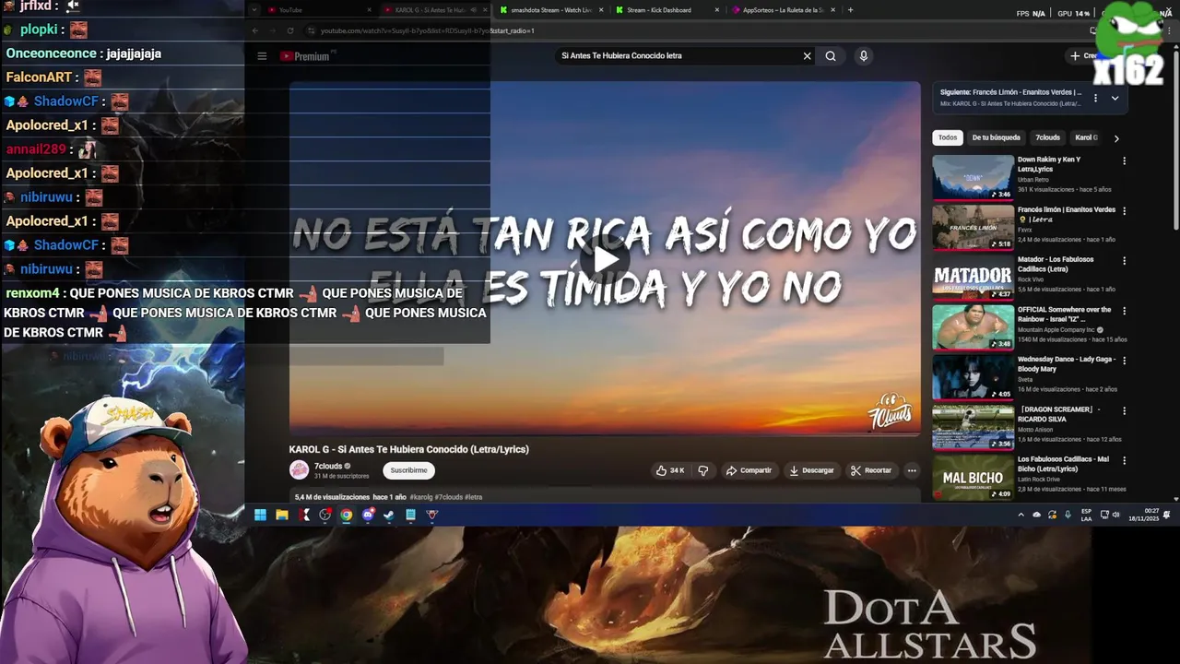
Task: Go to YouTube Premium home logo
Action: pos(305,56)
